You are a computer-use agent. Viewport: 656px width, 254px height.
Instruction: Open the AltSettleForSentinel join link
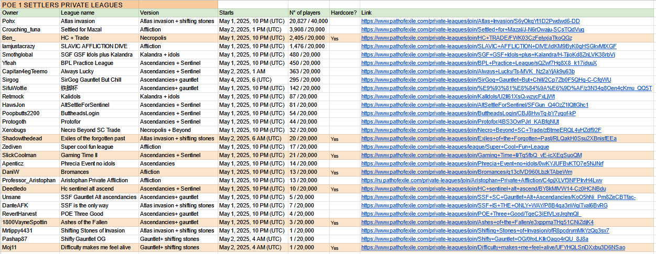475,105
